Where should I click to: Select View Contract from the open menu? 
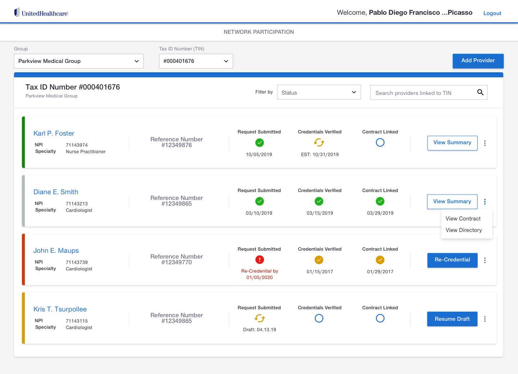tap(463, 218)
